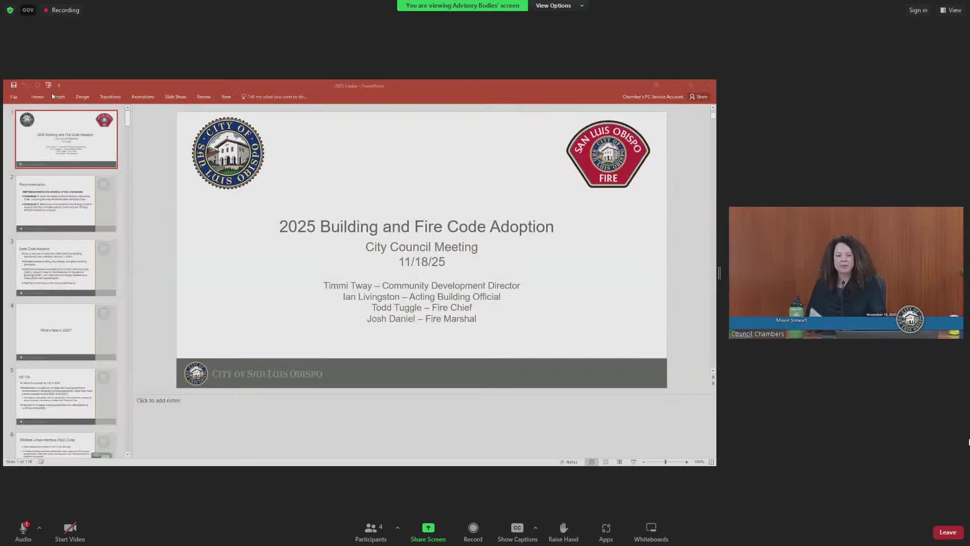Image resolution: width=970 pixels, height=546 pixels.
Task: Open the View Options dropdown
Action: point(559,6)
